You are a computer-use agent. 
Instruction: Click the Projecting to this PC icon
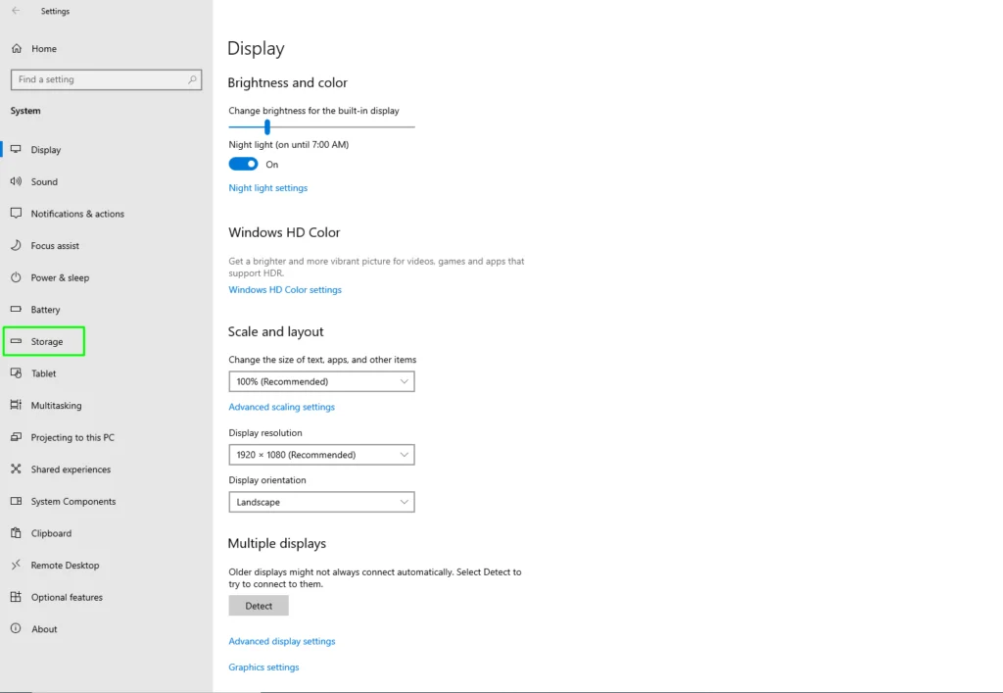[16, 437]
